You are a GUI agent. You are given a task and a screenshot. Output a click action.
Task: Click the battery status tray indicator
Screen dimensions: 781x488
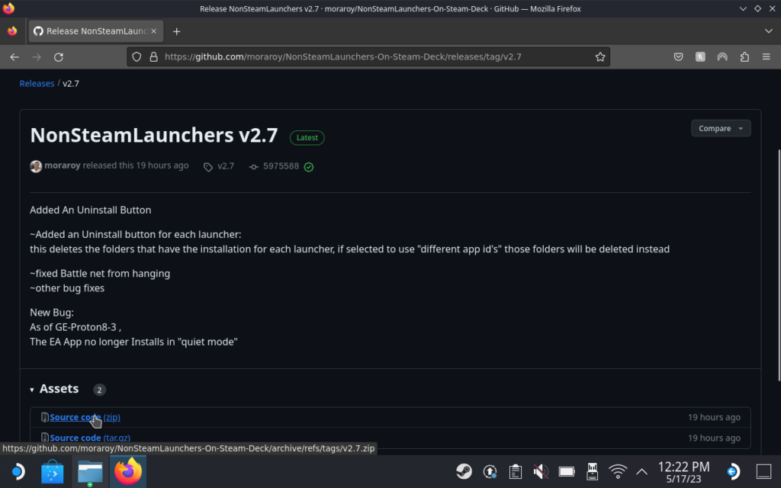(x=566, y=471)
